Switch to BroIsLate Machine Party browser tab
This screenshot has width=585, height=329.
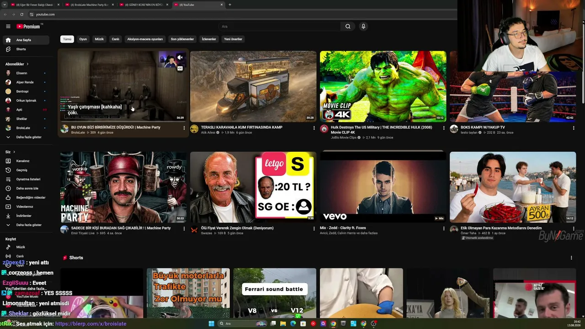pyautogui.click(x=89, y=5)
